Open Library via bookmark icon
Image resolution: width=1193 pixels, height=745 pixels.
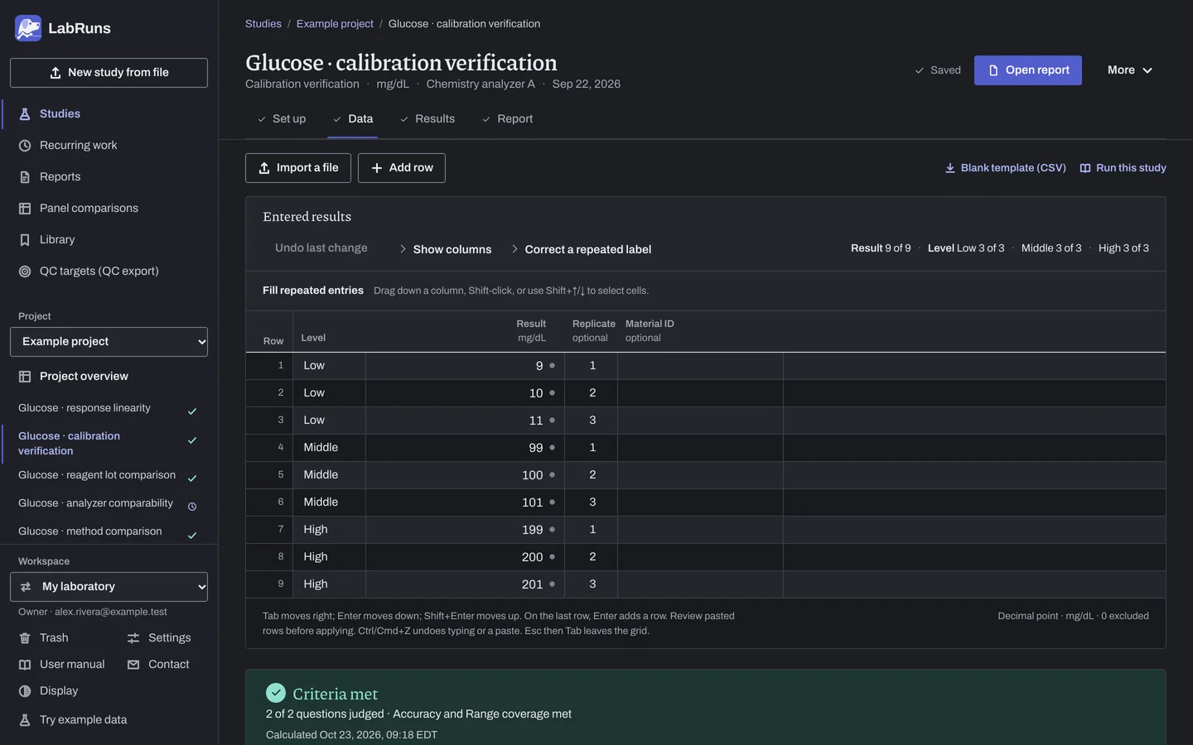coord(25,240)
